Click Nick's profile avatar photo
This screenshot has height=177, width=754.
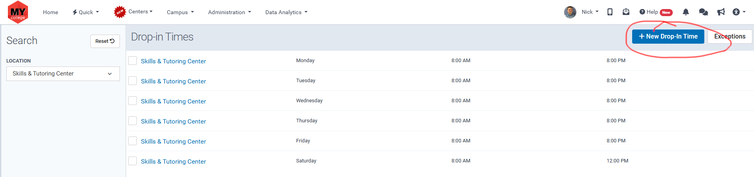pyautogui.click(x=570, y=12)
